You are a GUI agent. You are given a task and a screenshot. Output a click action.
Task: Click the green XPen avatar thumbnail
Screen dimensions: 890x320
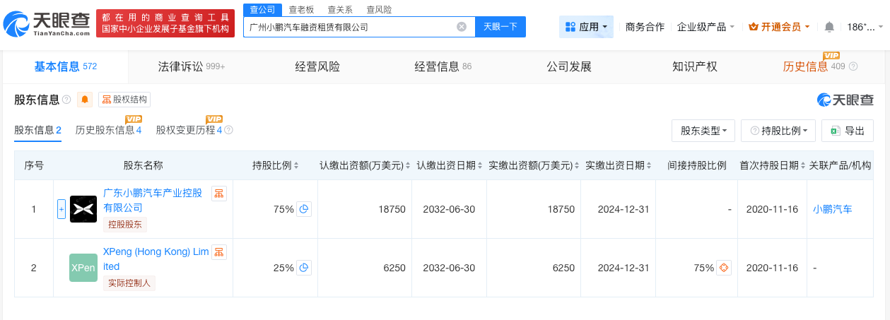point(83,268)
